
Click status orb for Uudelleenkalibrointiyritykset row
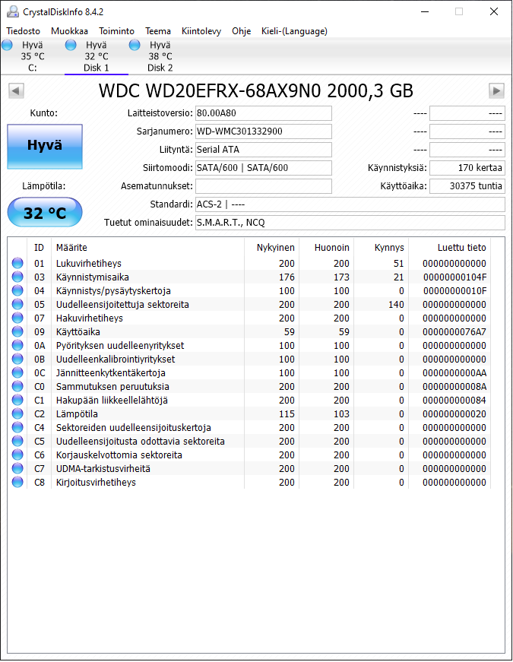coord(17,359)
